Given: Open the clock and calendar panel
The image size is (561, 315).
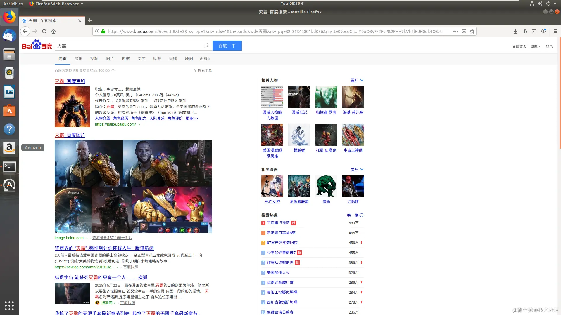Looking at the screenshot, I should click(x=292, y=4).
